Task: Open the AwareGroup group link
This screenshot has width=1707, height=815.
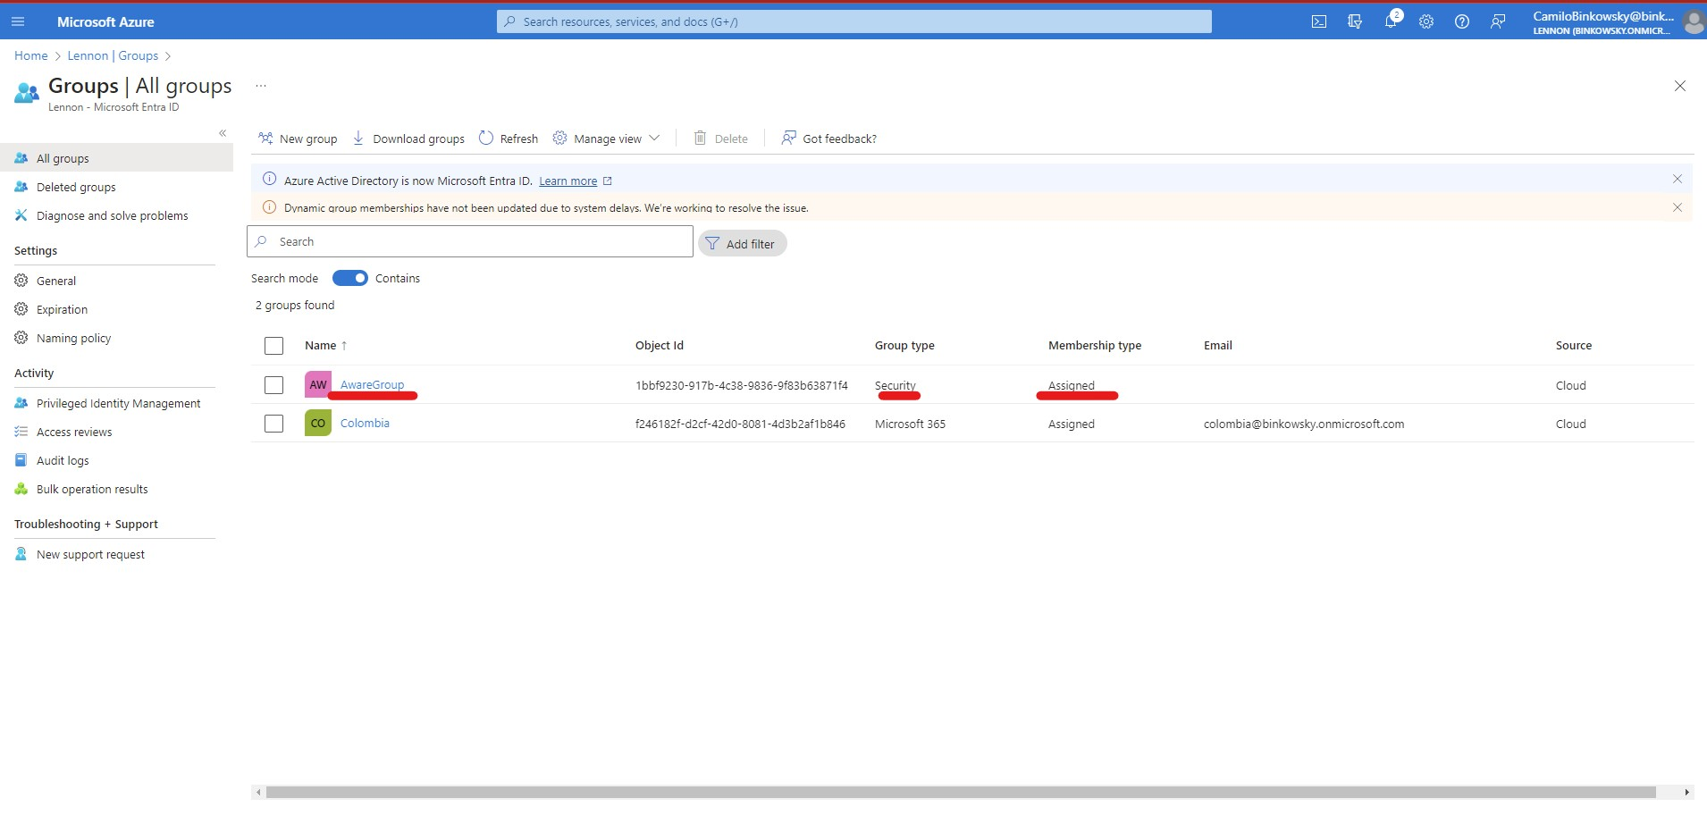Action: point(372,384)
